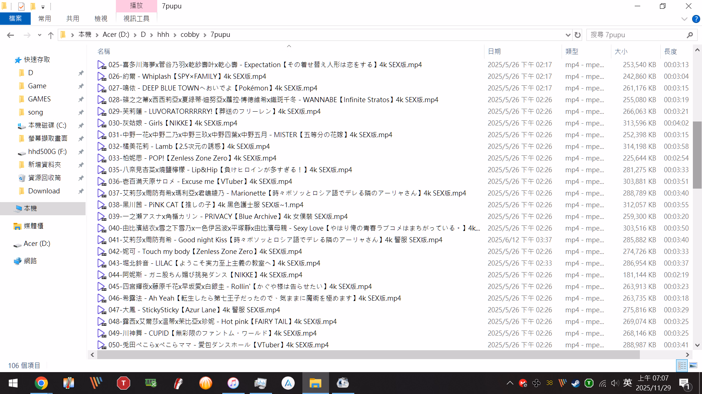Viewport: 702px width, 394px height.
Task: Open the address bar history dropdown
Action: [568, 35]
